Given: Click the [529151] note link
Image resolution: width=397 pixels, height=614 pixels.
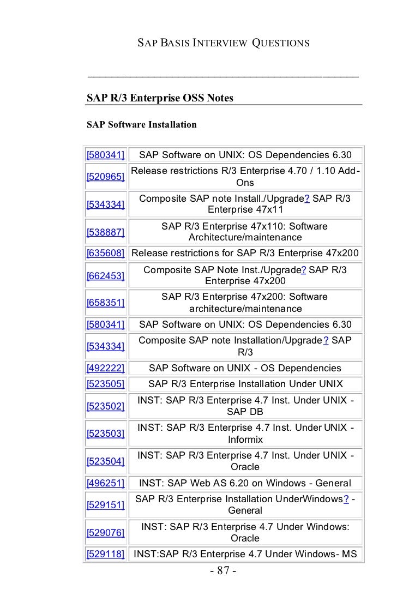Looking at the screenshot, I should (105, 505).
